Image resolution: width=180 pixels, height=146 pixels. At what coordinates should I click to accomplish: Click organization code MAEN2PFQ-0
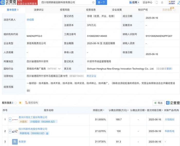pyautogui.click(x=34, y=36)
